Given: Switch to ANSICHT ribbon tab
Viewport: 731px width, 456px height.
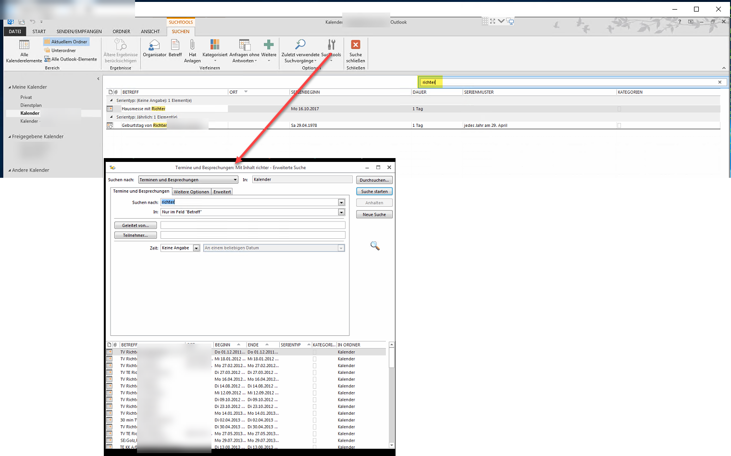Looking at the screenshot, I should pos(150,32).
